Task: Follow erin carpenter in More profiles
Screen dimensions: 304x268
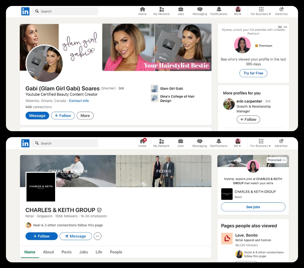Action: (248, 119)
